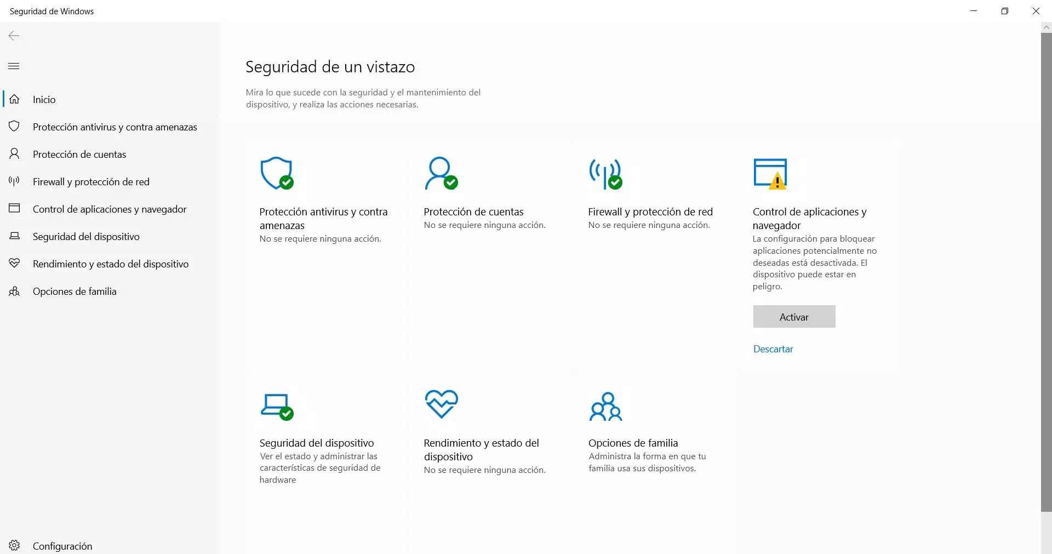1052x554 pixels.
Task: Click the Descartar link
Action: [773, 349]
